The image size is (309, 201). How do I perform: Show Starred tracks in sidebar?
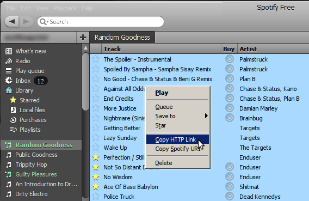tap(24, 100)
